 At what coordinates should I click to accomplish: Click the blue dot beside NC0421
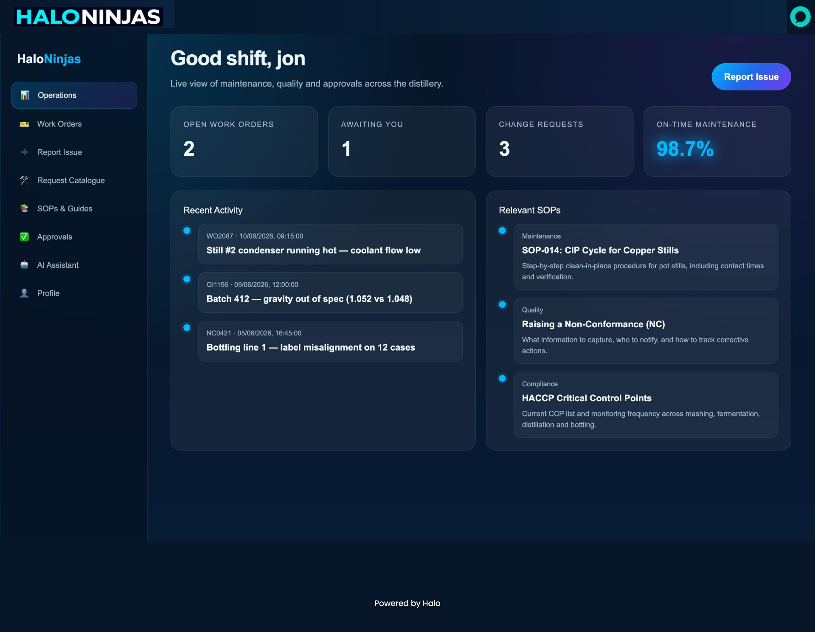tap(187, 328)
